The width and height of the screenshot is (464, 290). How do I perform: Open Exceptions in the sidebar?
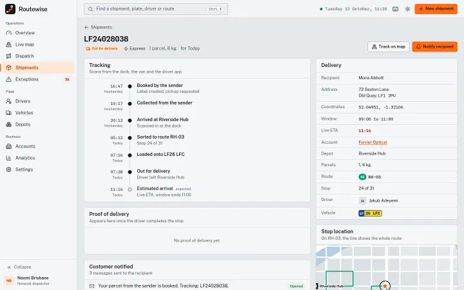pyautogui.click(x=37, y=79)
